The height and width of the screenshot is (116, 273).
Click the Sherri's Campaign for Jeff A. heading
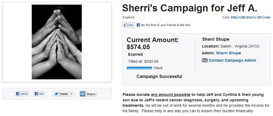[x=190, y=8]
